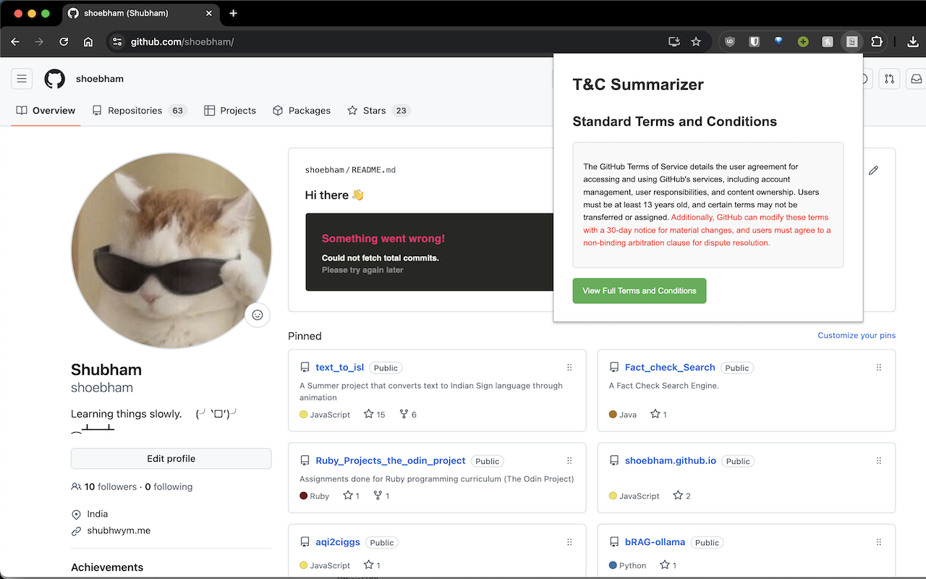Click the Customize your pins link
The width and height of the screenshot is (926, 579).
pyautogui.click(x=856, y=335)
